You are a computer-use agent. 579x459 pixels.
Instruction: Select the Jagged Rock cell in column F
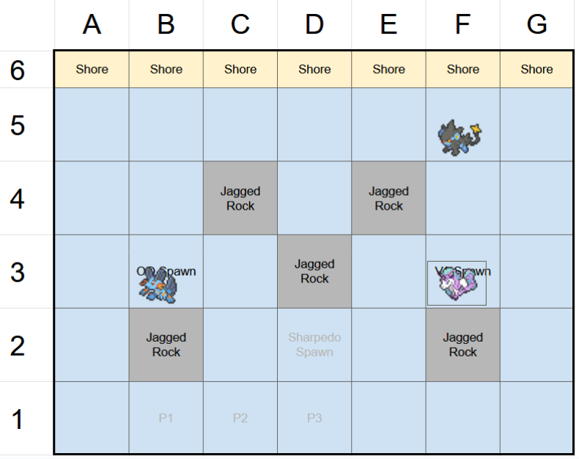(462, 345)
